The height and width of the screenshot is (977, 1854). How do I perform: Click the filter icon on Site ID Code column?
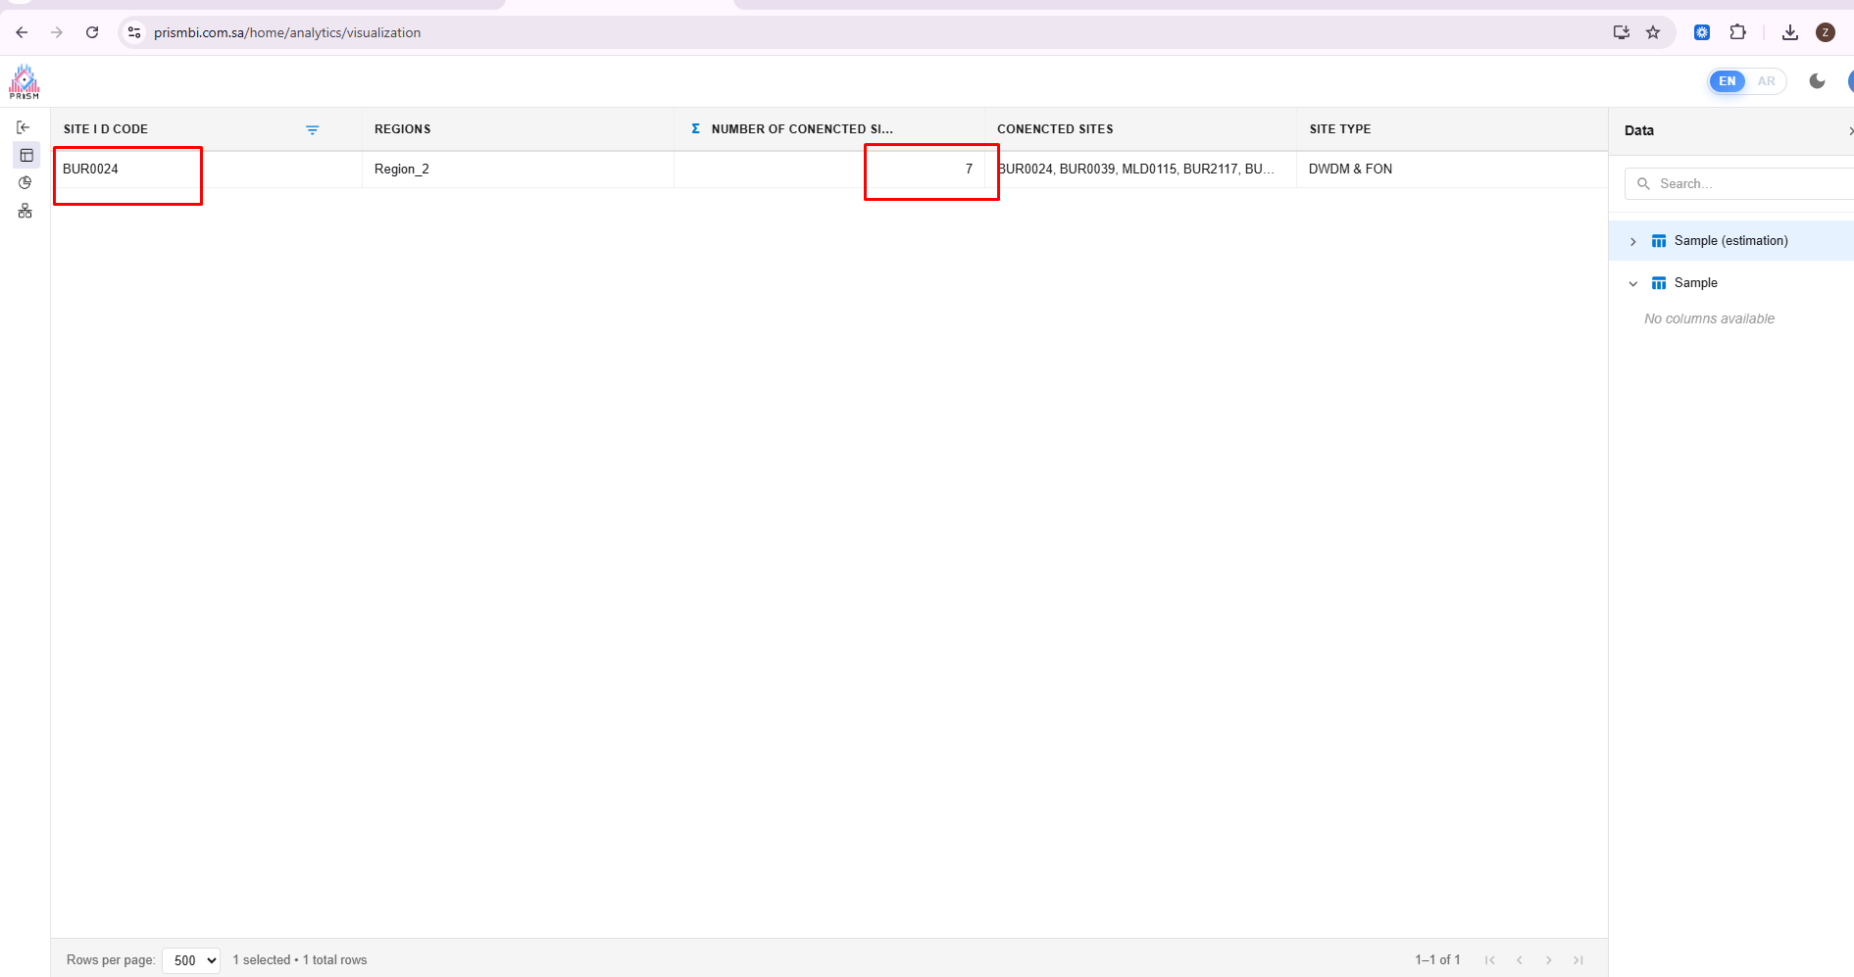pyautogui.click(x=312, y=129)
